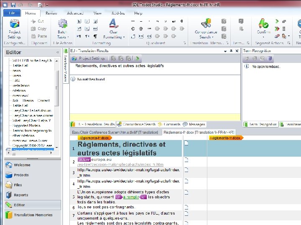Click Project Settings in Translation Results toolbar

88,58
